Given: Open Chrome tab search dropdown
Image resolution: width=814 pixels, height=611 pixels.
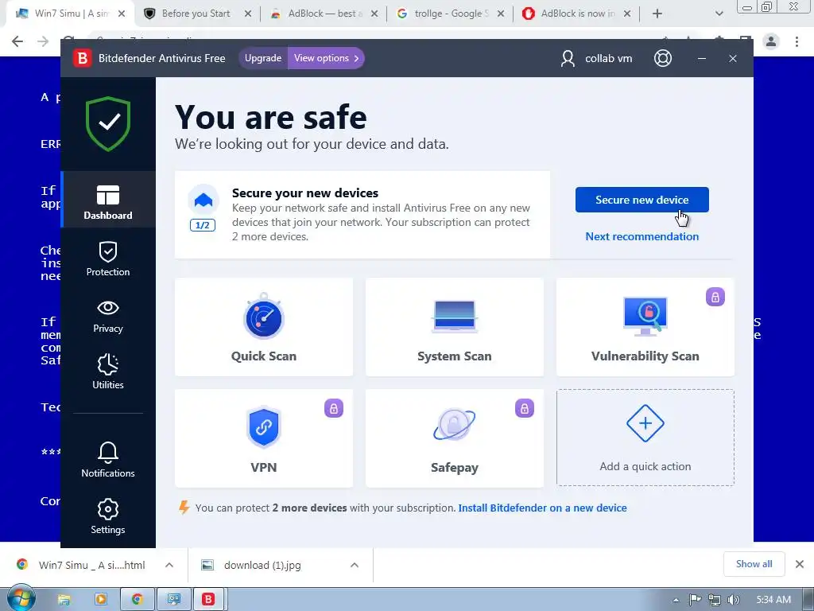Looking at the screenshot, I should pos(719,14).
